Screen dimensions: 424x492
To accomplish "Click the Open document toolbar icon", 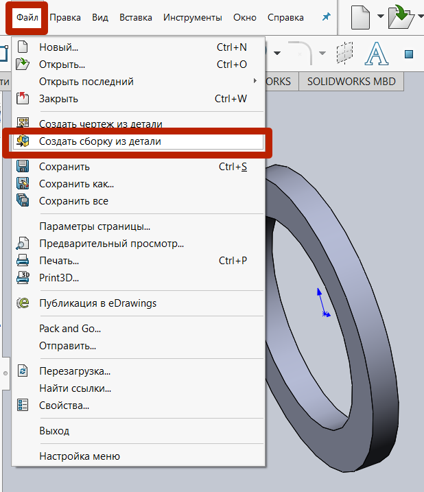I will 400,17.
